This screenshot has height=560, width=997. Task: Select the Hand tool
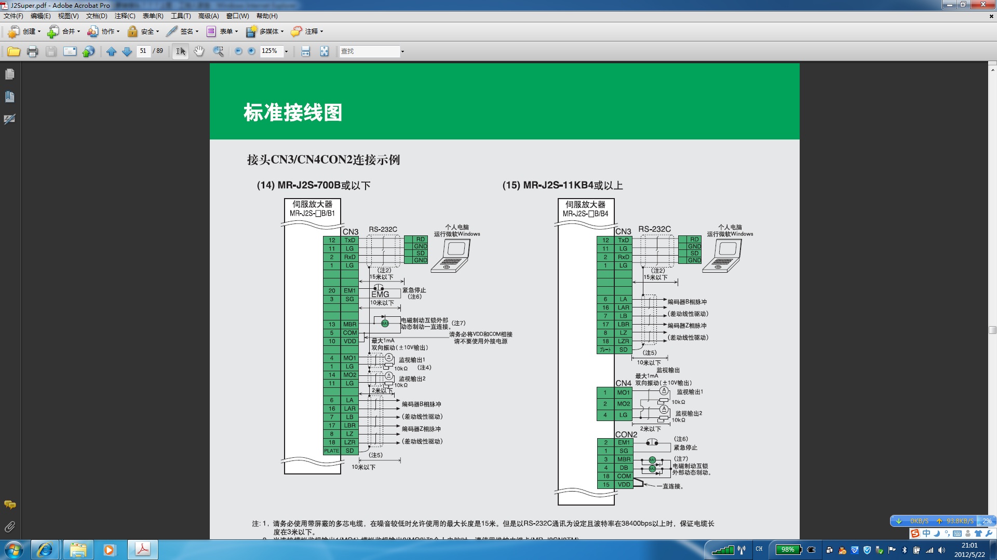[199, 51]
